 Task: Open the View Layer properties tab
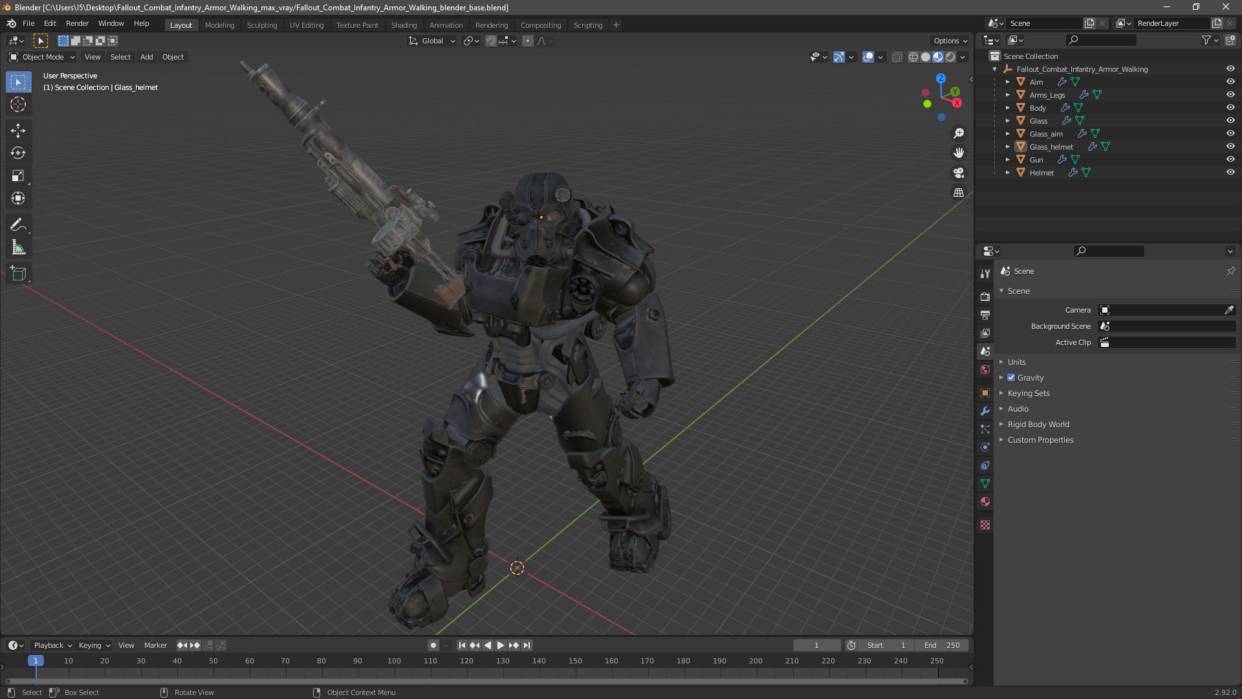(x=985, y=333)
